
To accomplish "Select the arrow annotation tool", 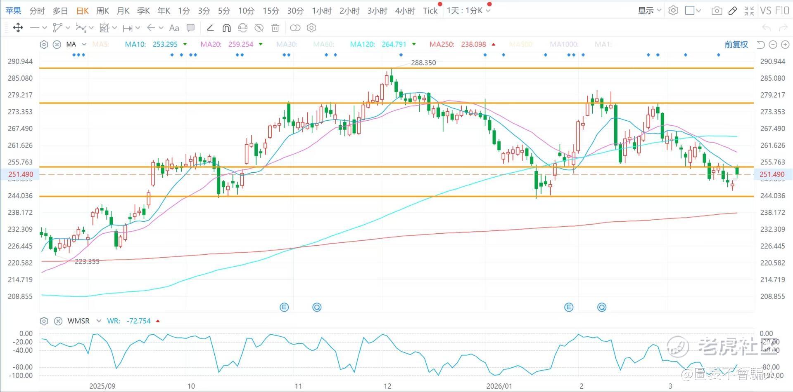I will pyautogui.click(x=151, y=28).
